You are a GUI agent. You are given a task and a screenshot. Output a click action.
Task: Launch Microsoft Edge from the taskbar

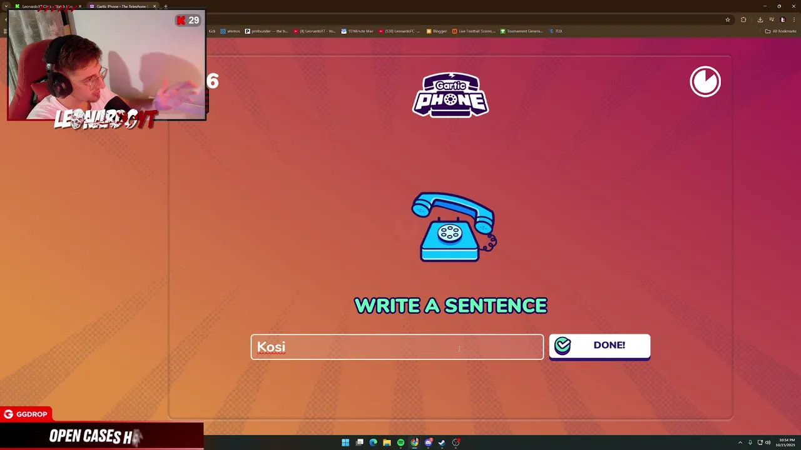pyautogui.click(x=373, y=442)
